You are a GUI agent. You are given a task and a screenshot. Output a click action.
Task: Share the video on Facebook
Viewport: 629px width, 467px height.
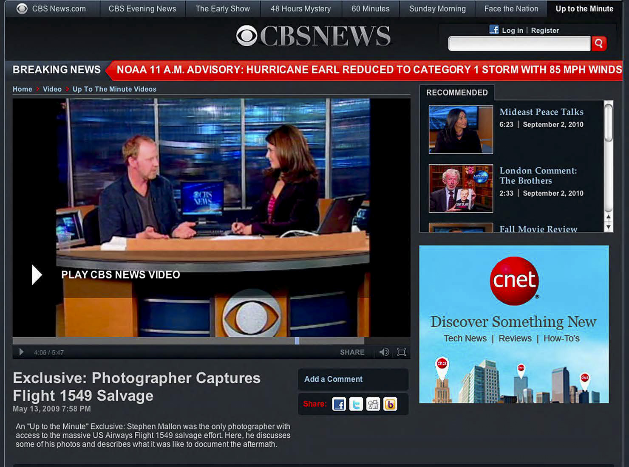[x=339, y=404]
